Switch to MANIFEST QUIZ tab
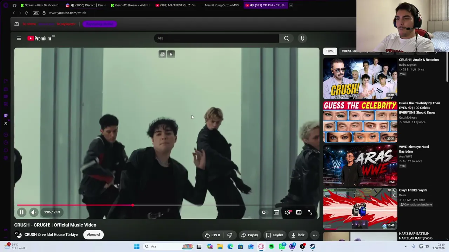 175,5
